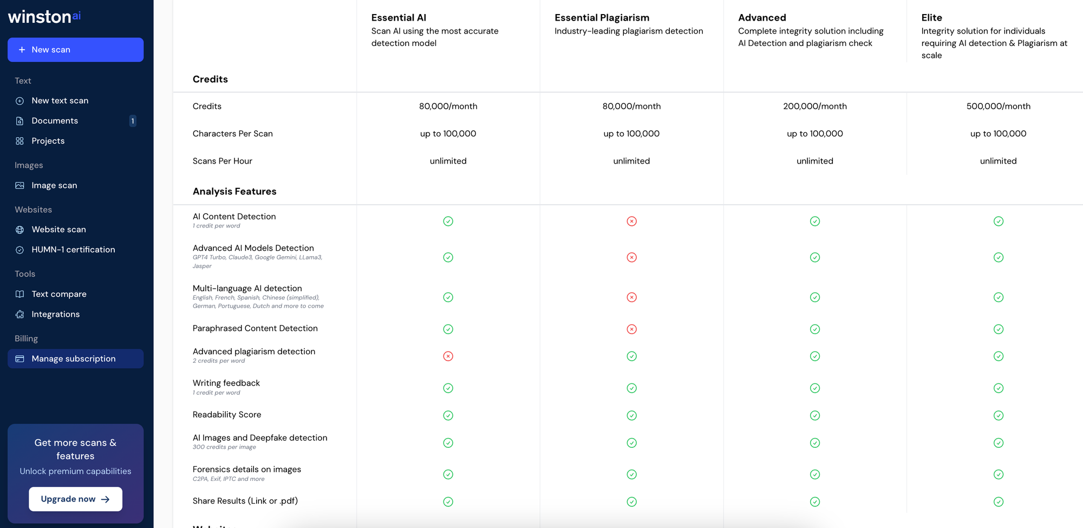
Task: Click the Elite unlimited Scans Per Hour value
Action: click(x=999, y=161)
